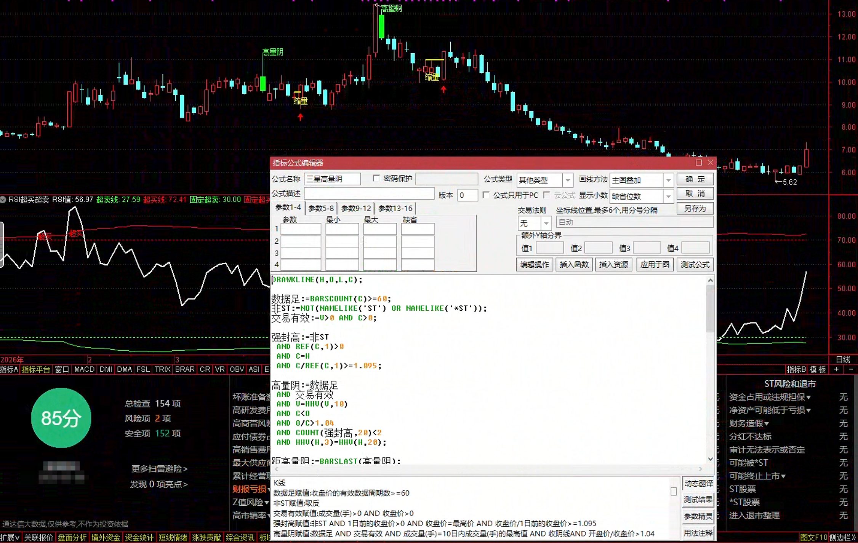The height and width of the screenshot is (543, 858).
Task: Click the RSI indicator circle icon
Action: pyautogui.click(x=3, y=200)
